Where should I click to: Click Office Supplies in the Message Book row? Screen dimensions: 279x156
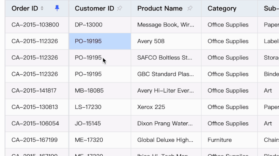click(230, 25)
